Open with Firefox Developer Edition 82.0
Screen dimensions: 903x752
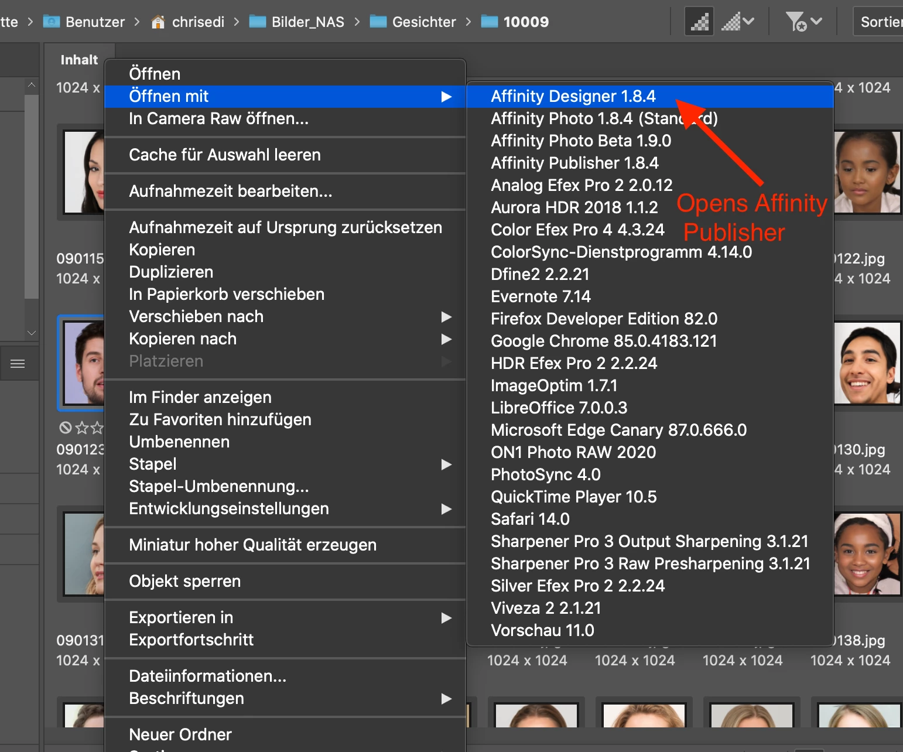coord(650,319)
